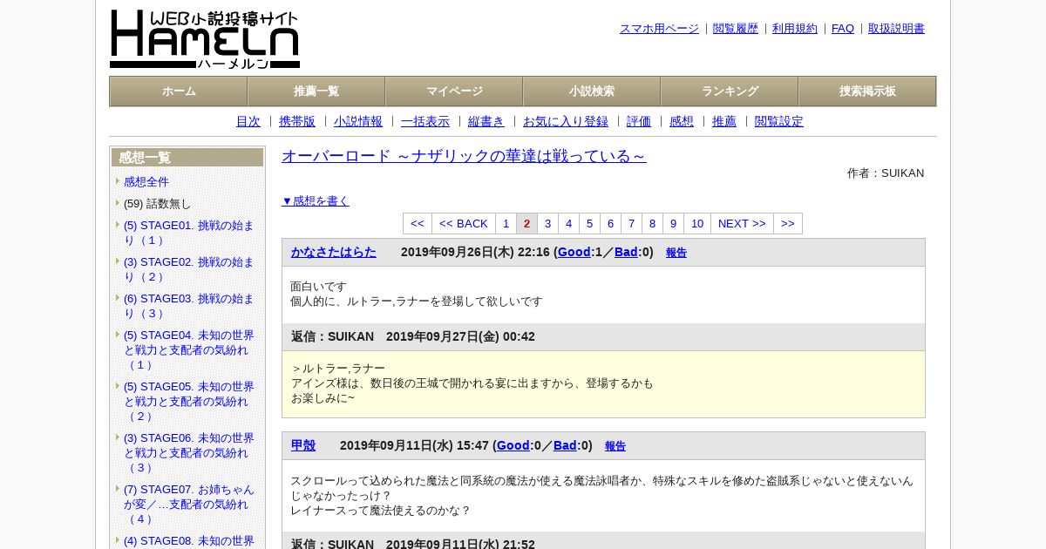Viewport: 1046px width, 549px height.
Task: Go to pagination page 3
Action: coord(548,224)
